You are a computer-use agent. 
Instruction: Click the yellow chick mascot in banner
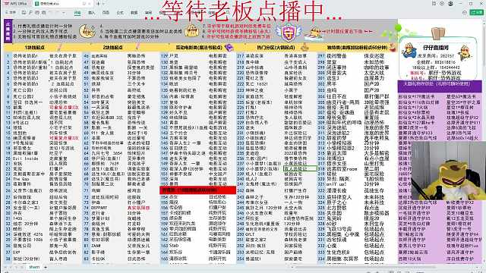pyautogui.click(x=191, y=31)
